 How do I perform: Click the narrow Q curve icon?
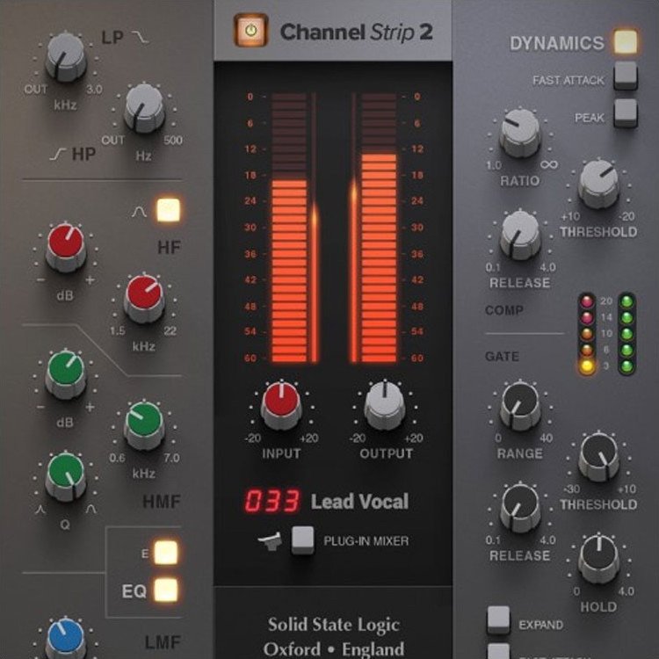point(40,510)
